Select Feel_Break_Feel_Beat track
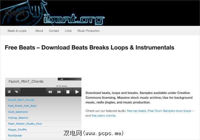This screenshot has height=140, width=200. tap(22, 106)
